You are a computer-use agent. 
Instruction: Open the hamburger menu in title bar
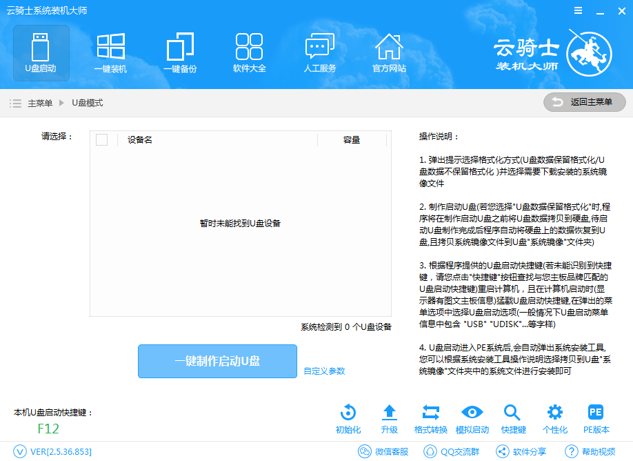point(578,11)
